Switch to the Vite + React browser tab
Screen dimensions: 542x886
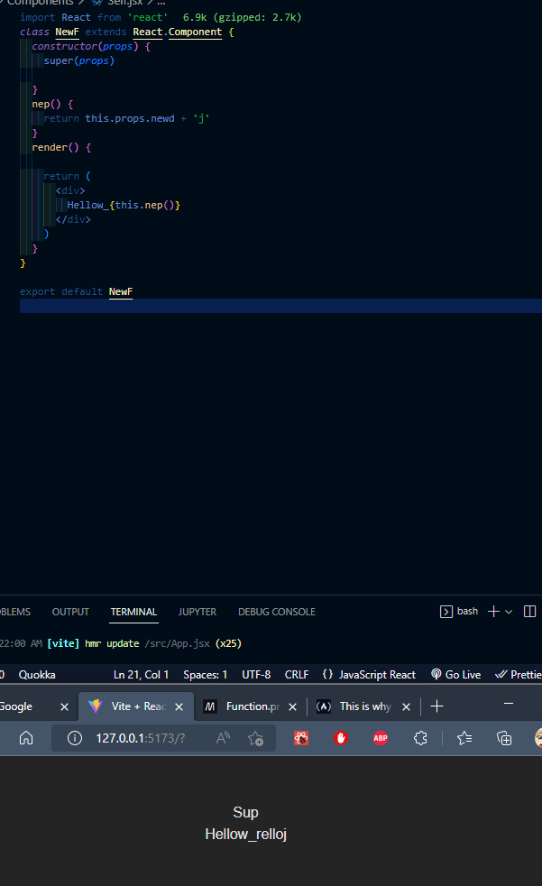point(138,706)
